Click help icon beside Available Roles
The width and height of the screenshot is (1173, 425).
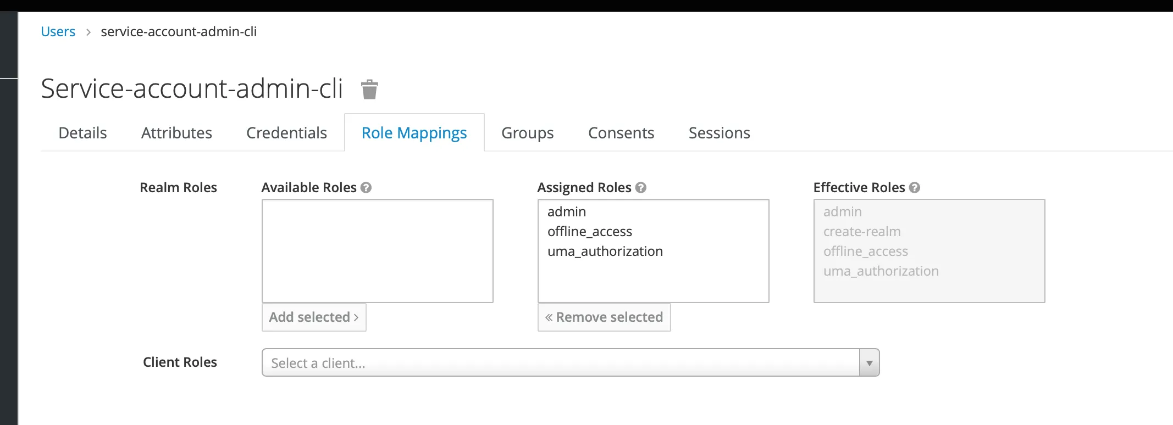[x=366, y=188]
